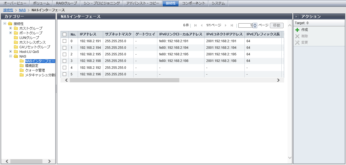
Task: Click the green plus Create (作成) icon
Action: [x=297, y=30]
